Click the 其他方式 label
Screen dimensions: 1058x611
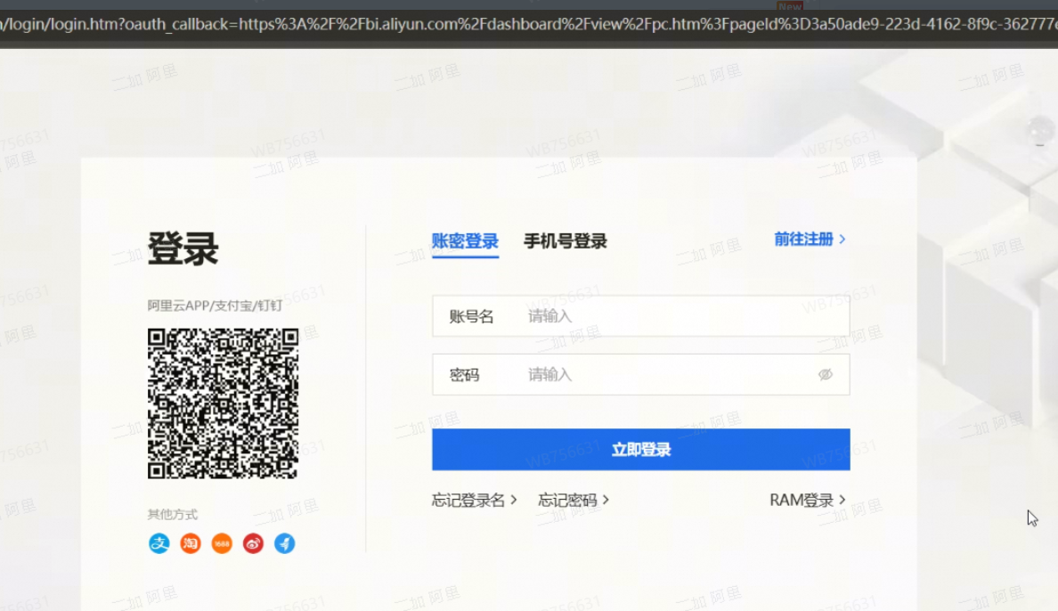click(173, 515)
